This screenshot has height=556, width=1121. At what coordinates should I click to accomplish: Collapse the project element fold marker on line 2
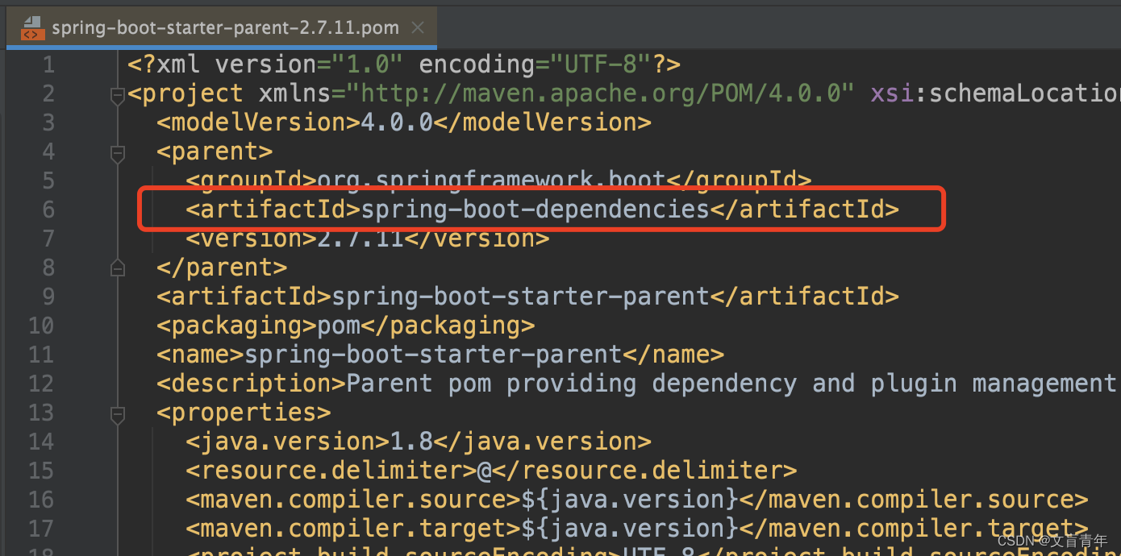click(x=118, y=96)
